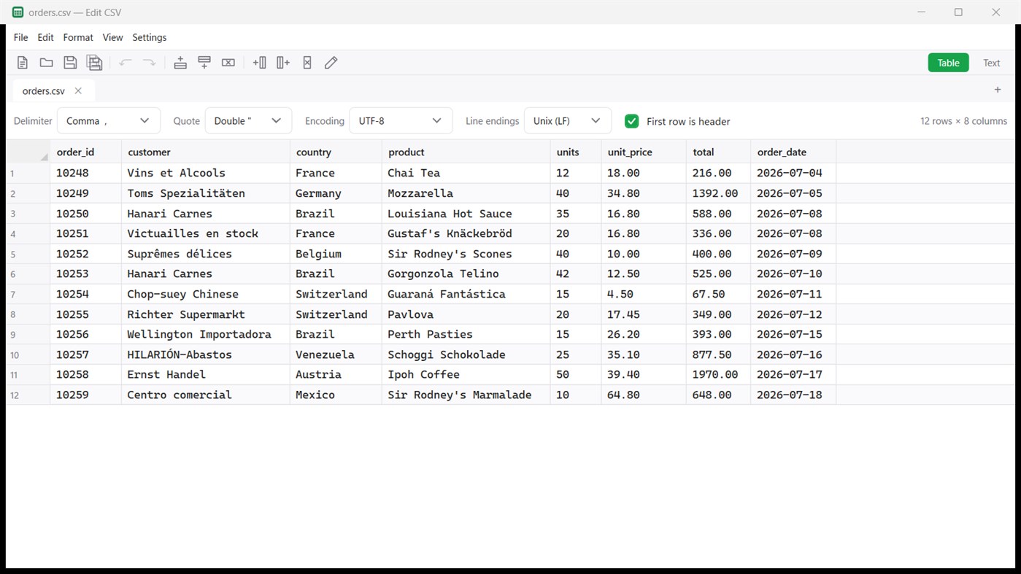This screenshot has width=1021, height=574.
Task: Click the customer column header
Action: click(206, 152)
